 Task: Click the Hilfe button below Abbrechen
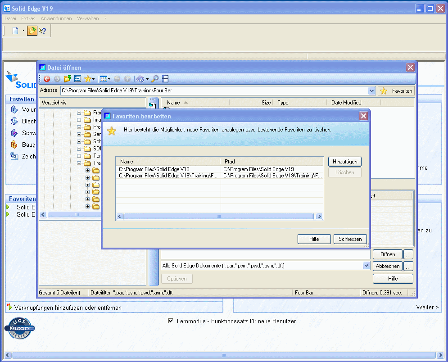pos(393,279)
